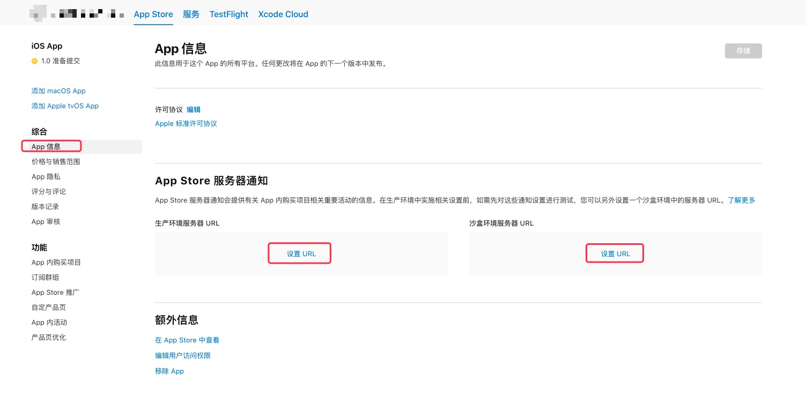Go to 订阅群组 sidebar item
The width and height of the screenshot is (806, 395).
coord(45,278)
